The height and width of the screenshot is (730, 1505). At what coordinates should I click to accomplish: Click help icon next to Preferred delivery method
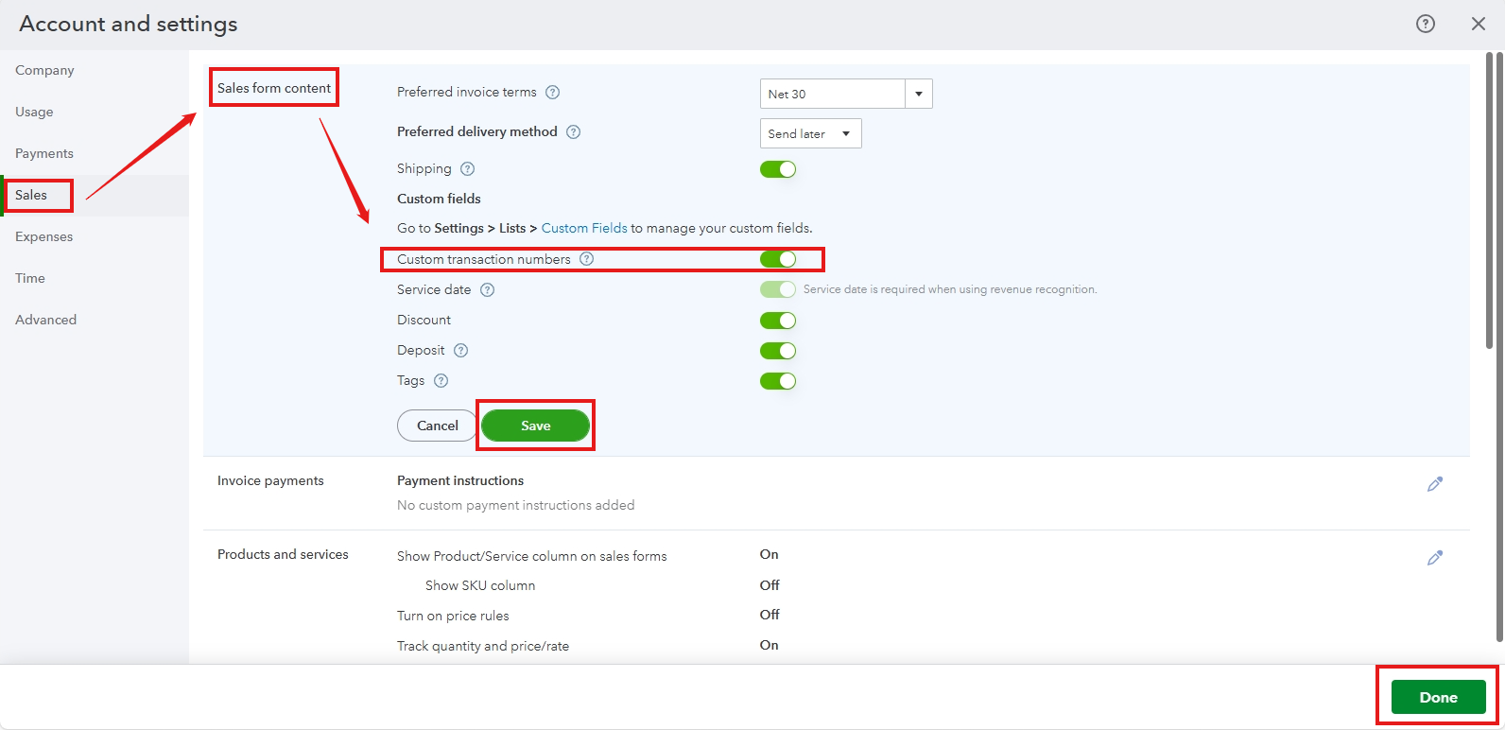coord(573,132)
